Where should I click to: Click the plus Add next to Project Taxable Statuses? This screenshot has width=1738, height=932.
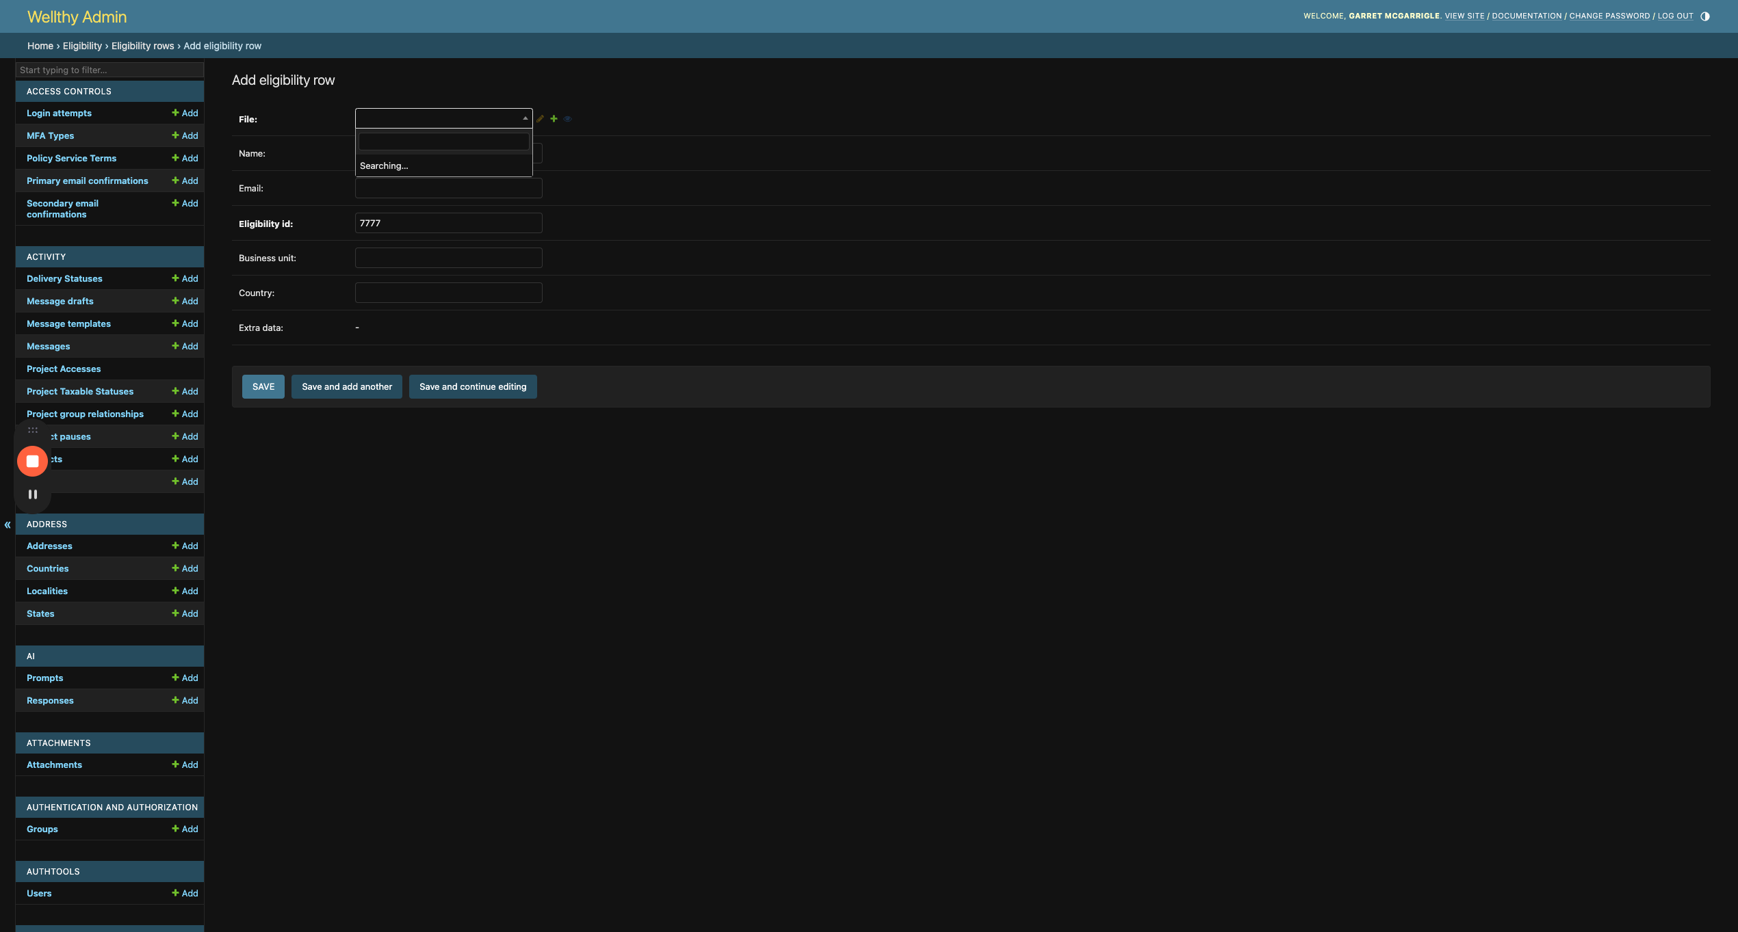tap(185, 392)
